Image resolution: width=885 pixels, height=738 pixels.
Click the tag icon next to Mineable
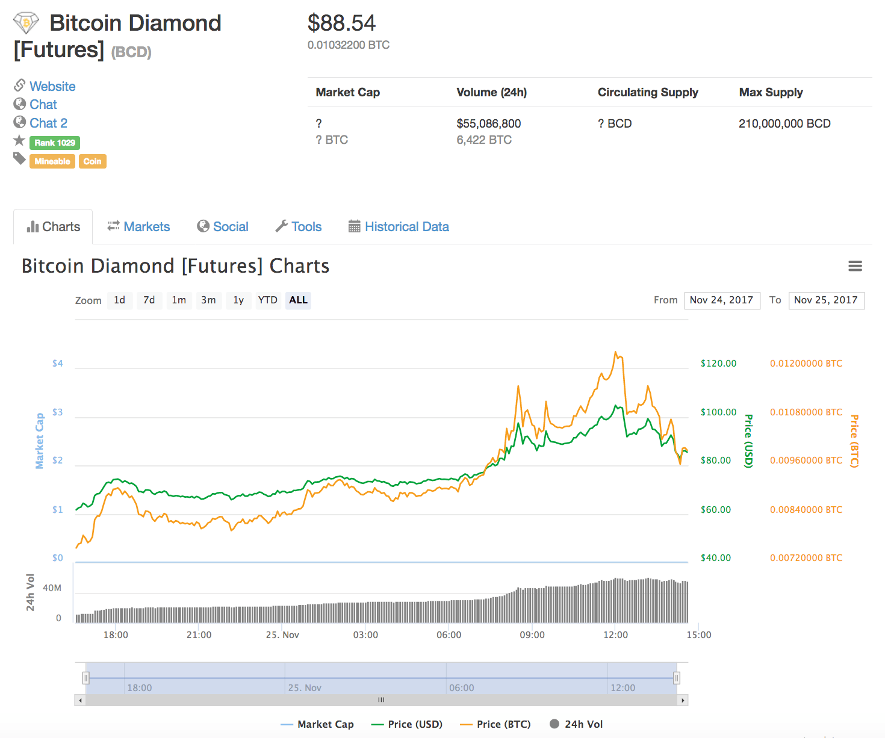(19, 159)
